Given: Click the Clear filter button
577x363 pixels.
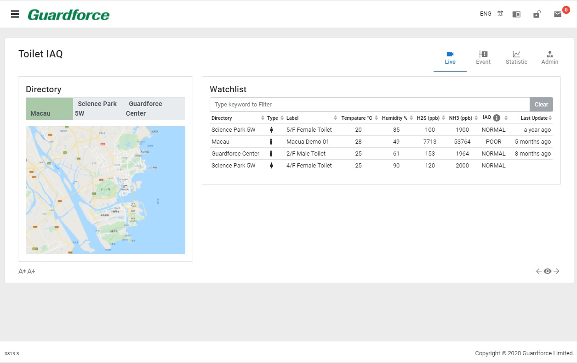Looking at the screenshot, I should (x=541, y=105).
